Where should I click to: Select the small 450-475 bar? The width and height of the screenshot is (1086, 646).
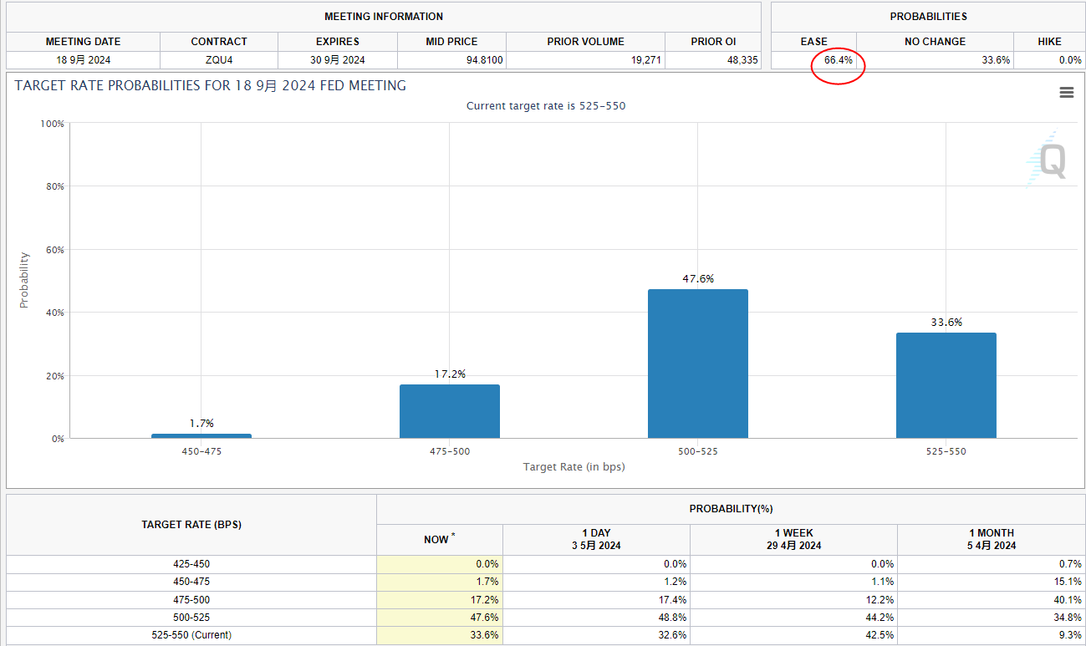[x=201, y=435]
